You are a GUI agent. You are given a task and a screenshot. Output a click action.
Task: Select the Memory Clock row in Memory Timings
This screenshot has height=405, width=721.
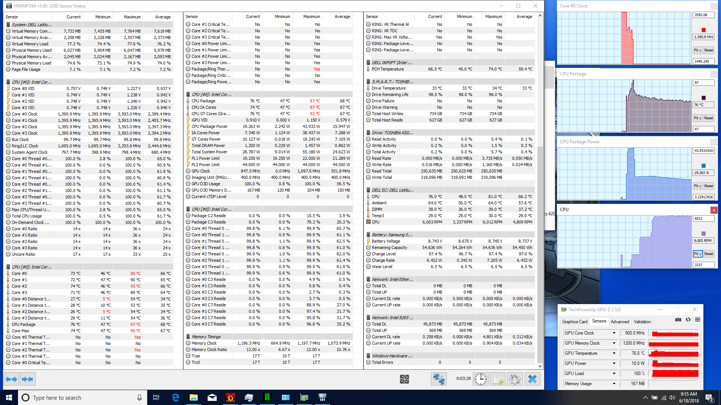coord(269,343)
